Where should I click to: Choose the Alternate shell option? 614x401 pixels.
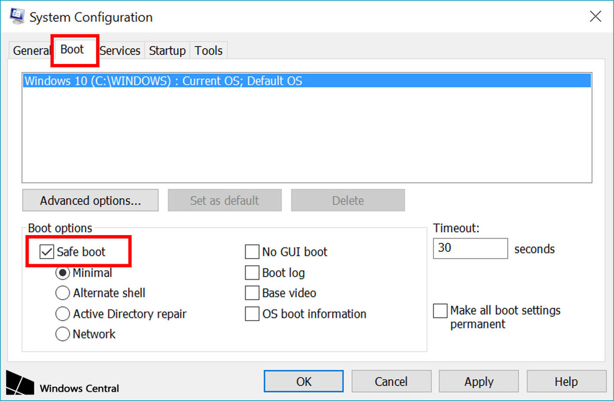click(62, 293)
